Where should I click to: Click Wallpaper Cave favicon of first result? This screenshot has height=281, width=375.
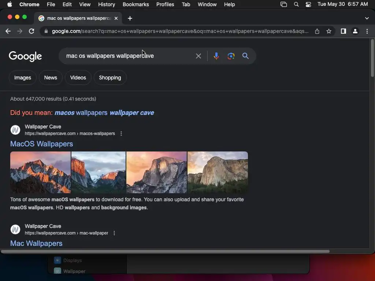(15, 130)
